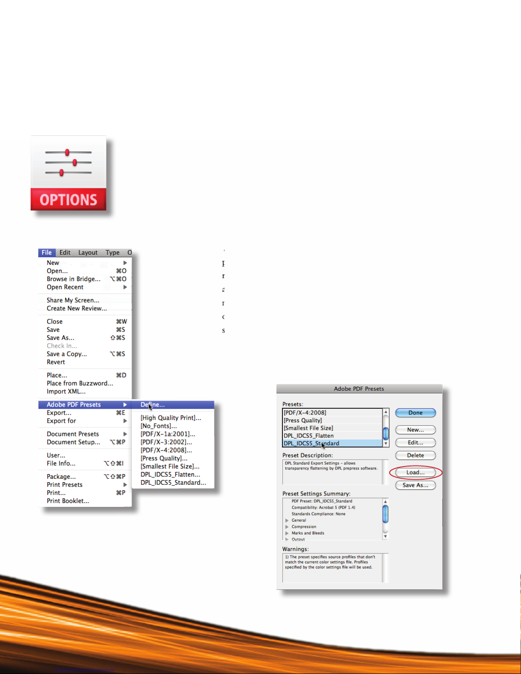Choose Package... from the File menu
Viewport: 521px width, 674px height.
coord(85,476)
